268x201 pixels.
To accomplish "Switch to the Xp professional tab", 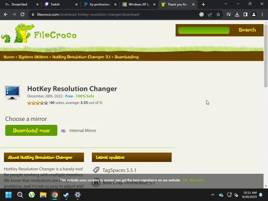I will (100, 4).
